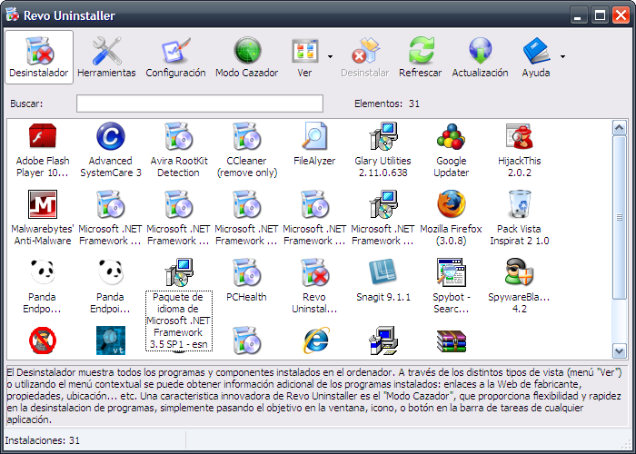Click the vertical scrollbar thumb
Viewport: 636px width, 454px height.
(619, 218)
